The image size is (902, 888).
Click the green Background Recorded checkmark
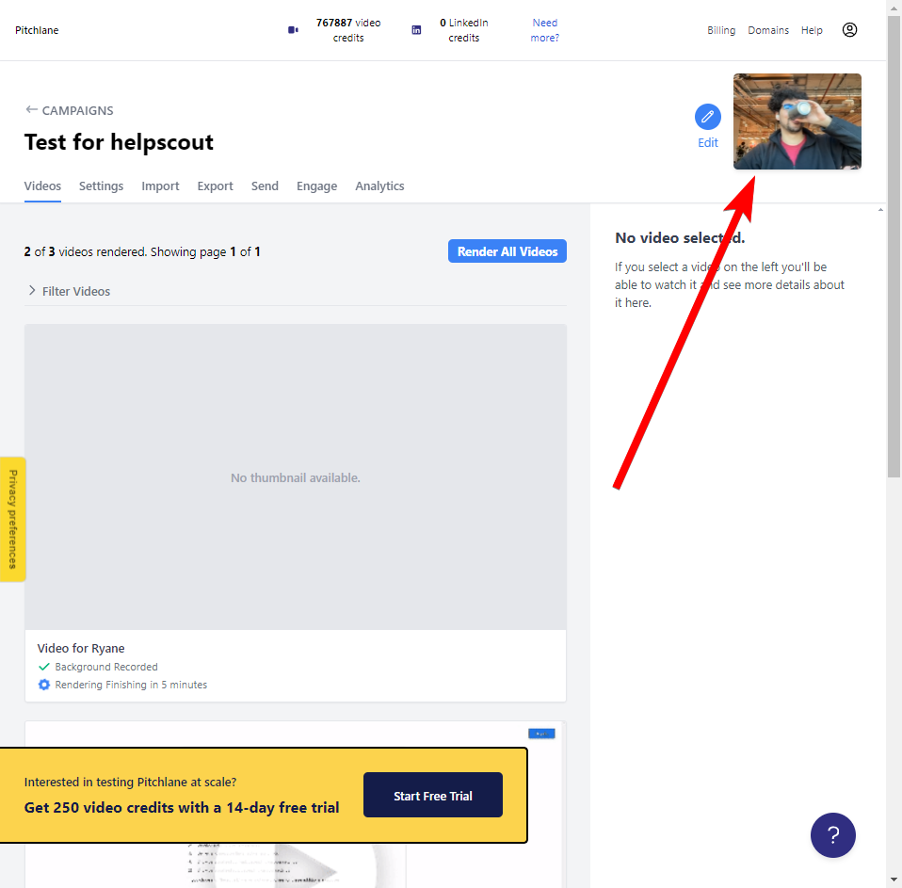click(43, 667)
